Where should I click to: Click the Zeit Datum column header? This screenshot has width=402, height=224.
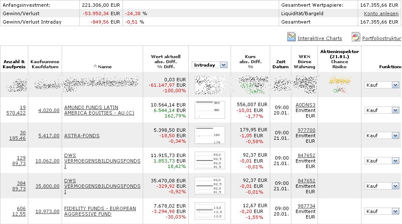pyautogui.click(x=280, y=64)
